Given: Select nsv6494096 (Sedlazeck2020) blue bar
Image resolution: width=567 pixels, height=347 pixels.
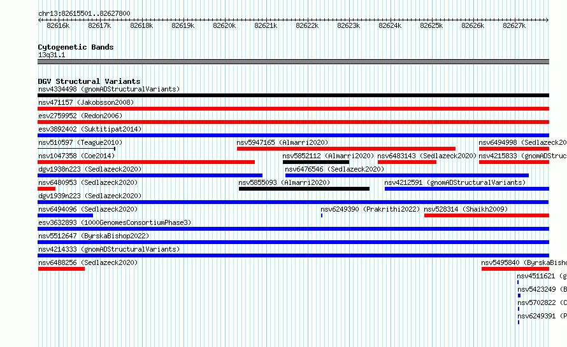Looking at the screenshot, I should tap(66, 215).
